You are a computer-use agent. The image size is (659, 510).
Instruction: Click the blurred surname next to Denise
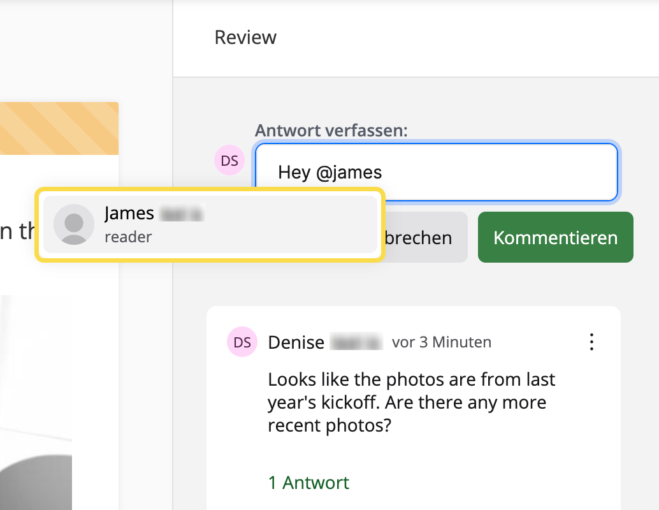(356, 342)
